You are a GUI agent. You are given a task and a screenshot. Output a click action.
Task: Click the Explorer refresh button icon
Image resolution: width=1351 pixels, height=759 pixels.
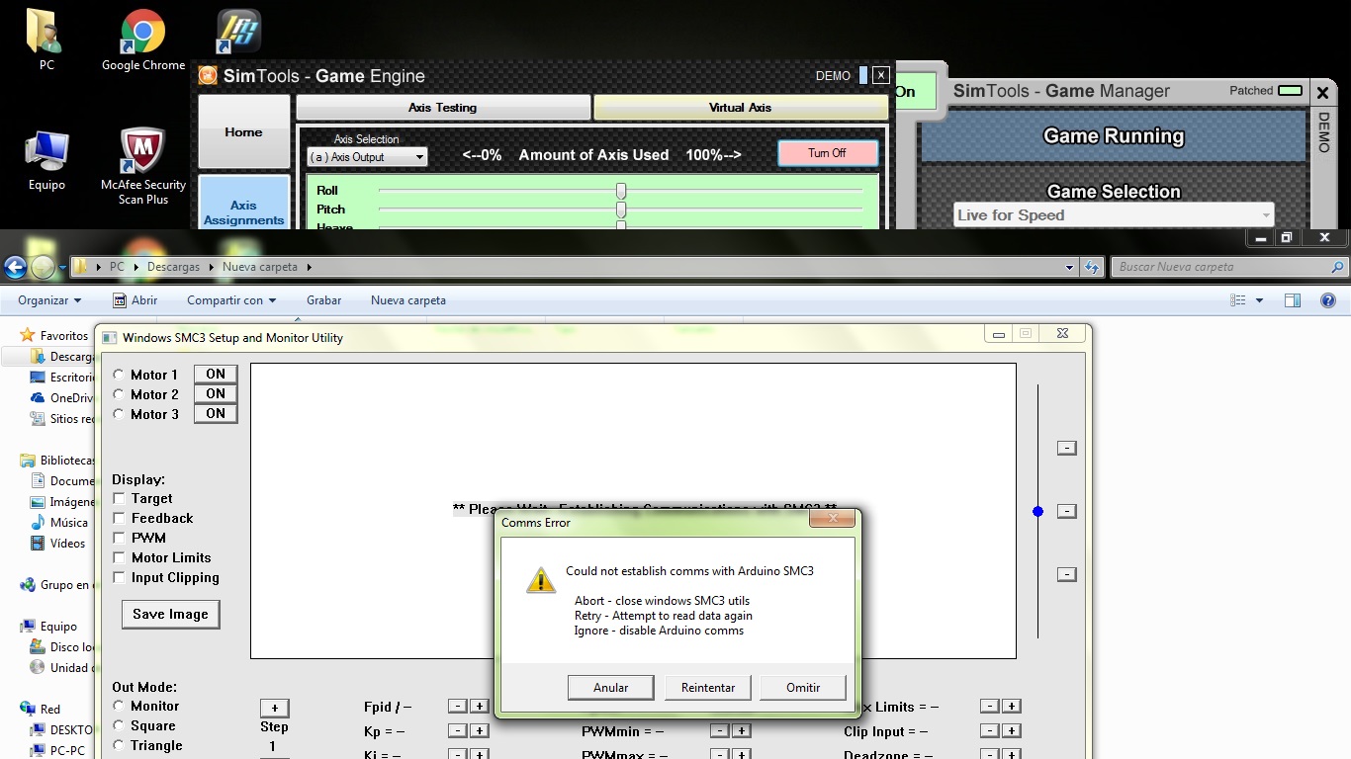1092,267
